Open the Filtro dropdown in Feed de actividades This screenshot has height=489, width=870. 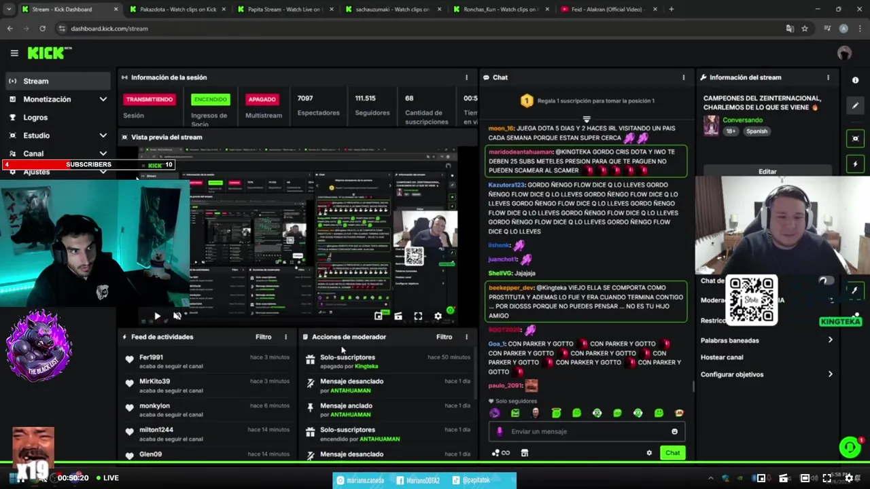point(263,337)
